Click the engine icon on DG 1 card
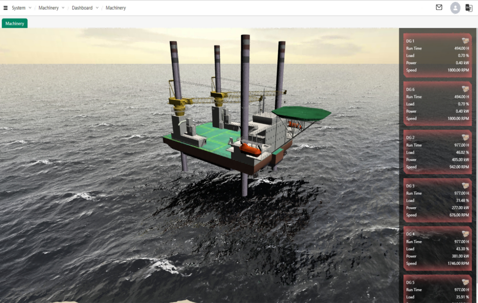This screenshot has height=303, width=478. [x=465, y=40]
